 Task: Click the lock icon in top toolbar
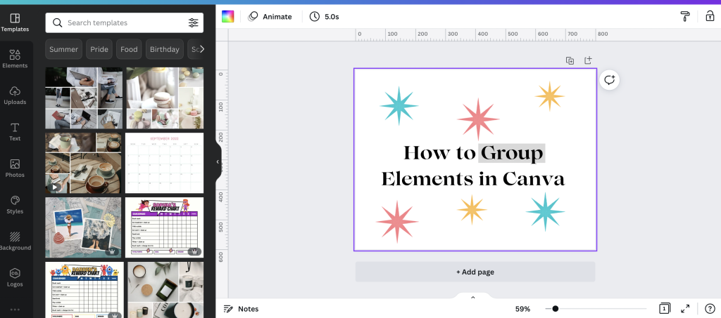click(x=709, y=16)
